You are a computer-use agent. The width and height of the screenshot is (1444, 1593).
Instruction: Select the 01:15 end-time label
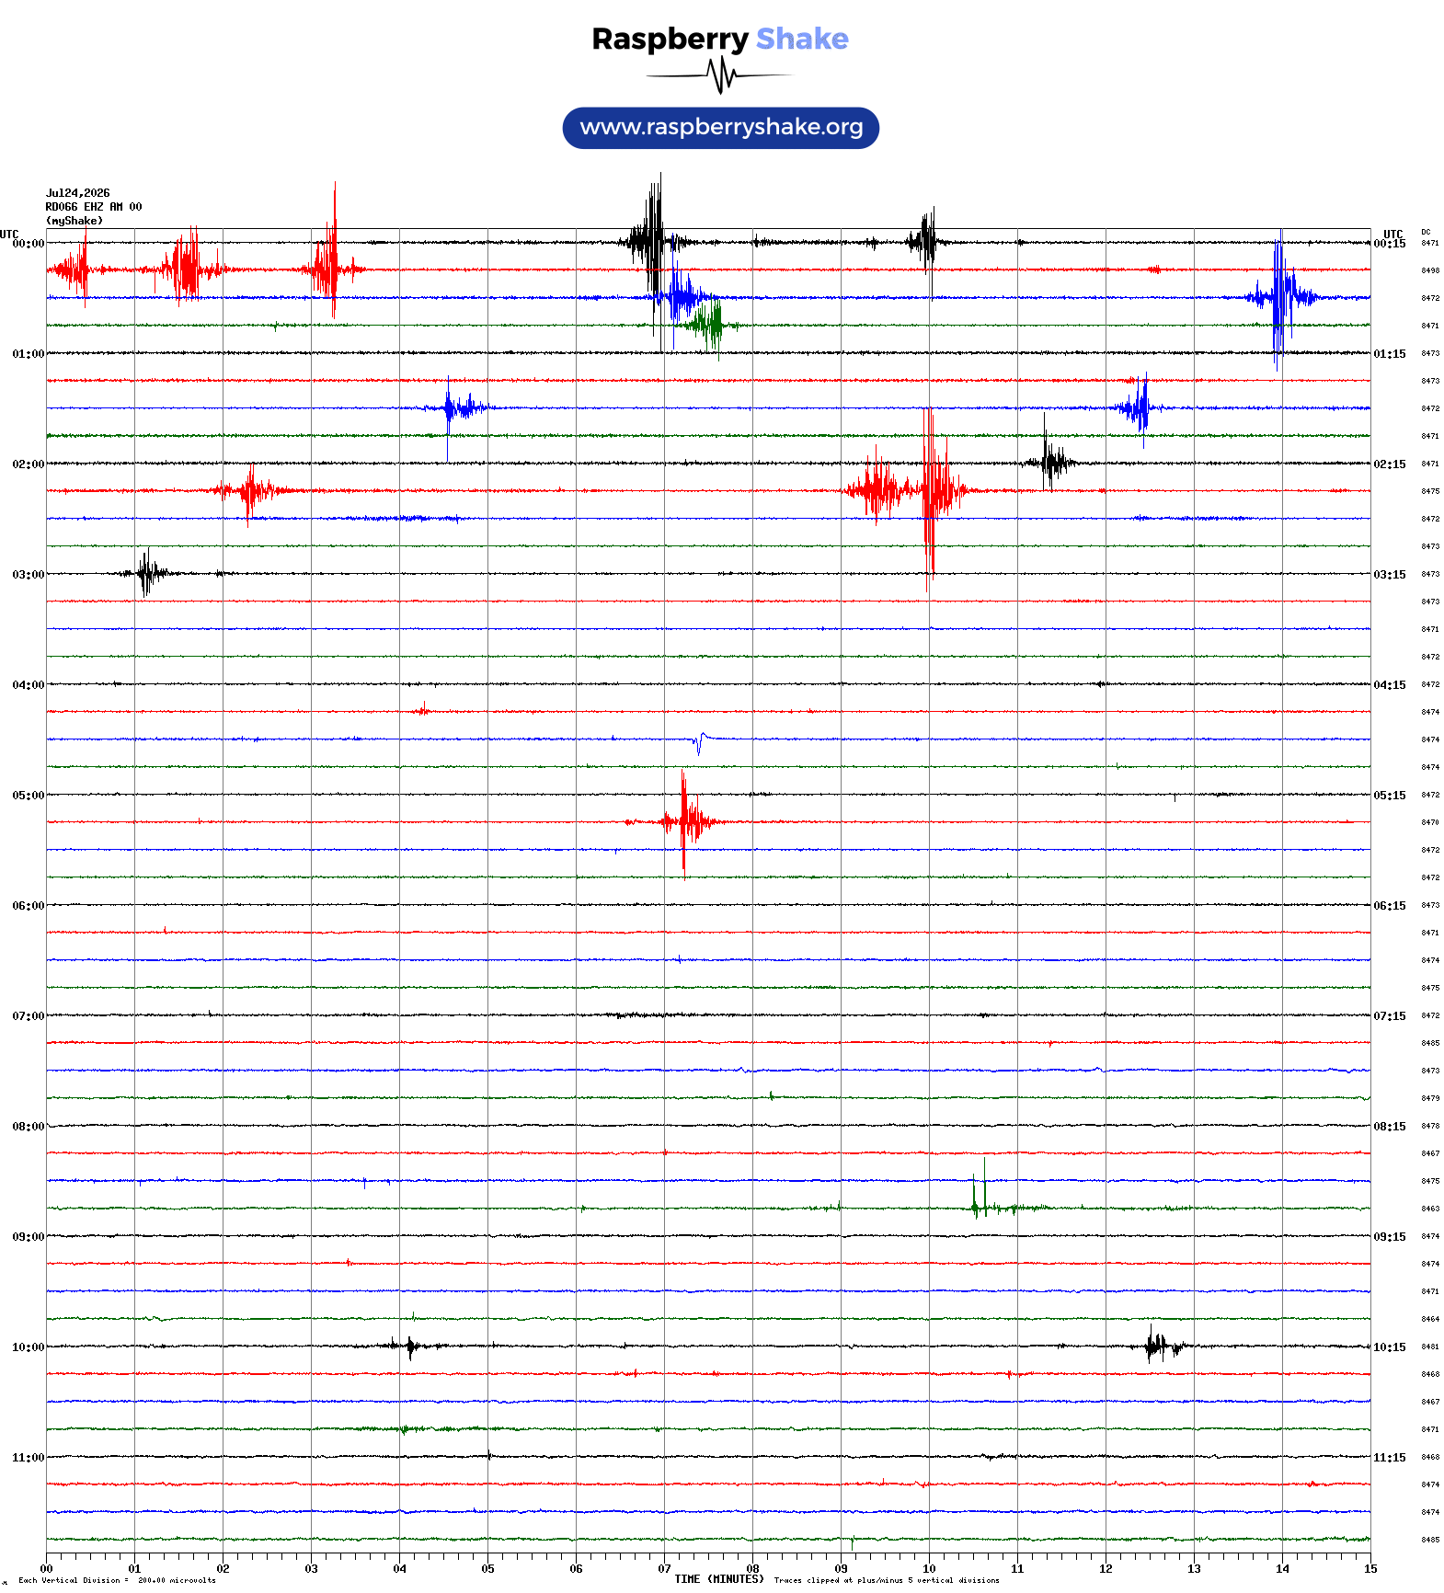click(1390, 354)
